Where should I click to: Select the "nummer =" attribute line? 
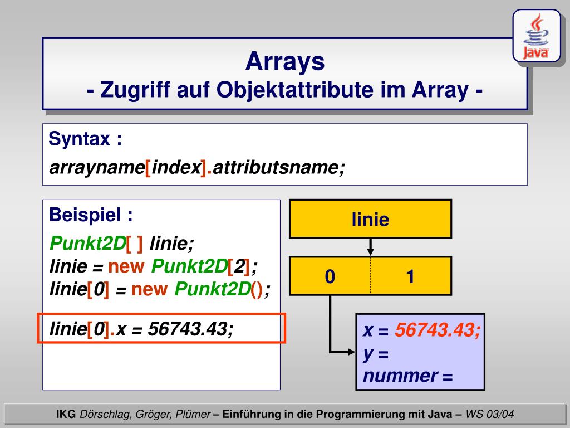pyautogui.click(x=408, y=376)
